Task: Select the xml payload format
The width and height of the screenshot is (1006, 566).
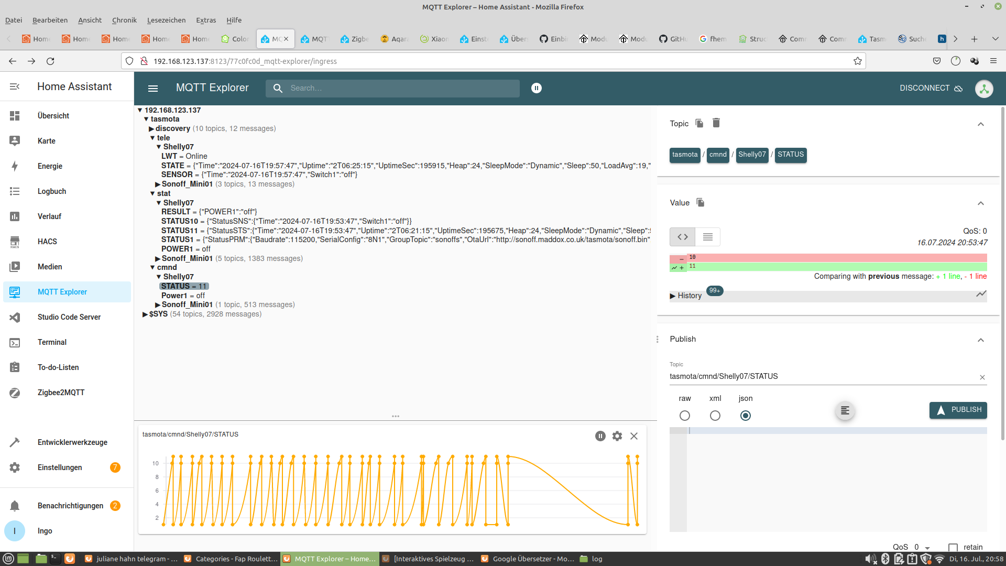Action: tap(715, 416)
